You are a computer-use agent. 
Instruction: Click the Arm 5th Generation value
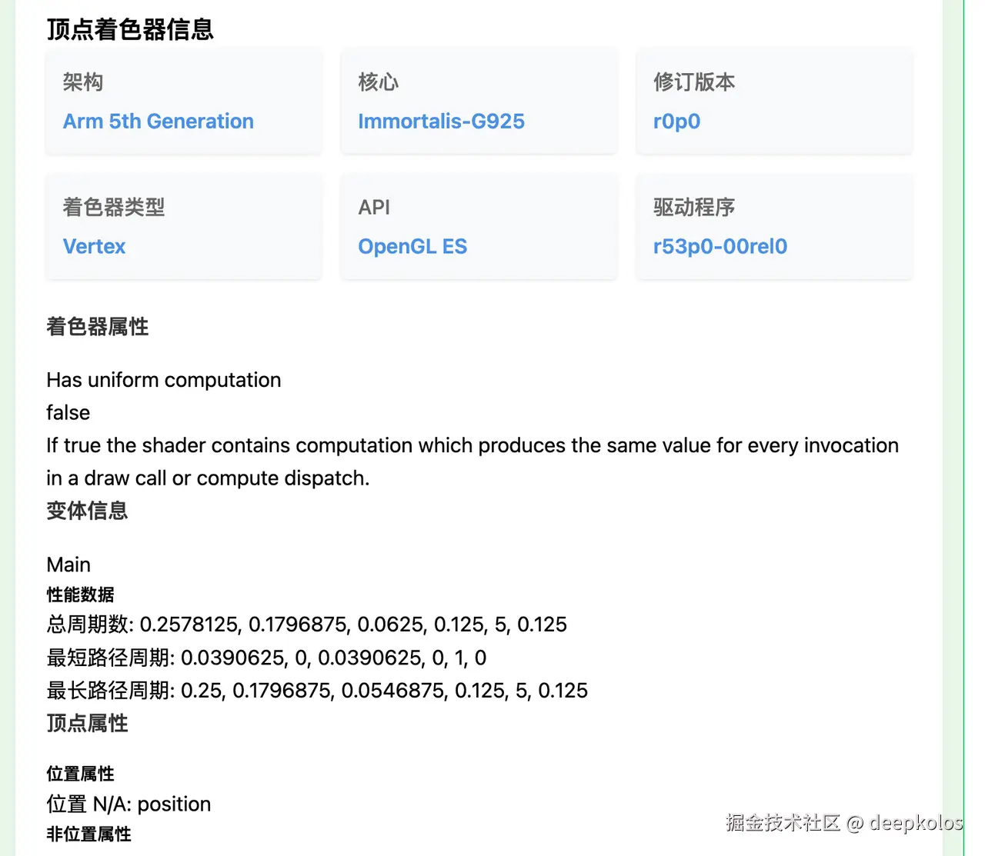[158, 122]
